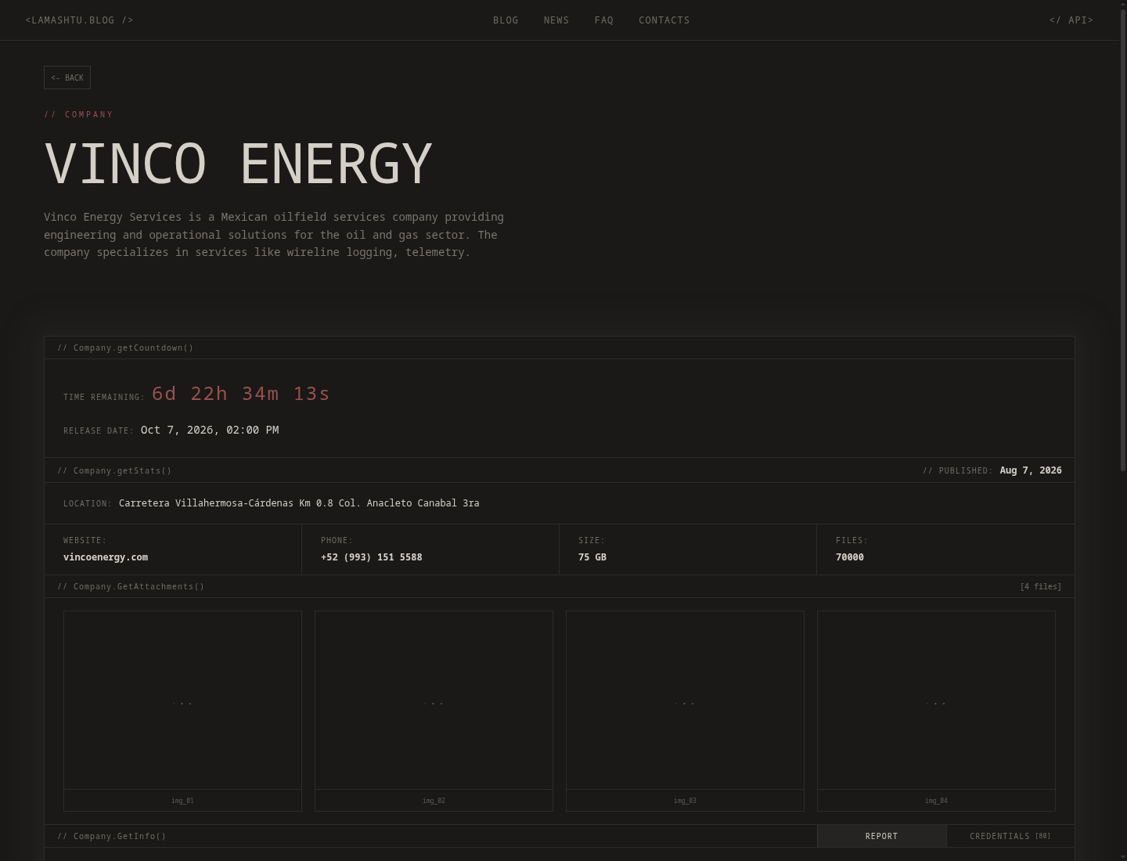
Task: Open attachment thumbnail img_01
Action: point(182,711)
